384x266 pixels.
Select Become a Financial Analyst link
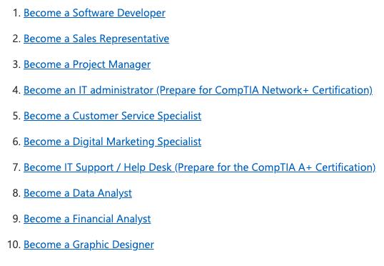(87, 219)
